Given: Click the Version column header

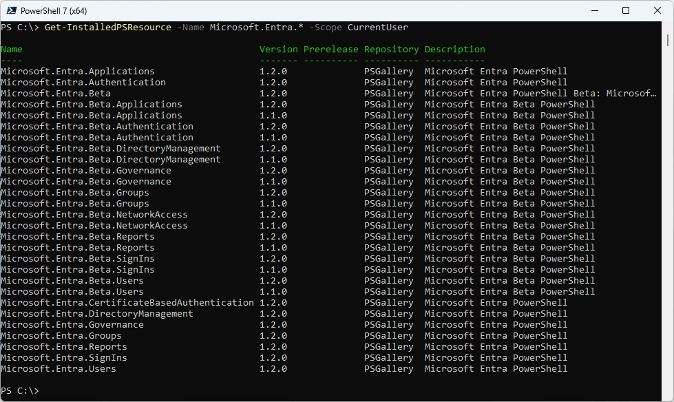Looking at the screenshot, I should coord(278,50).
